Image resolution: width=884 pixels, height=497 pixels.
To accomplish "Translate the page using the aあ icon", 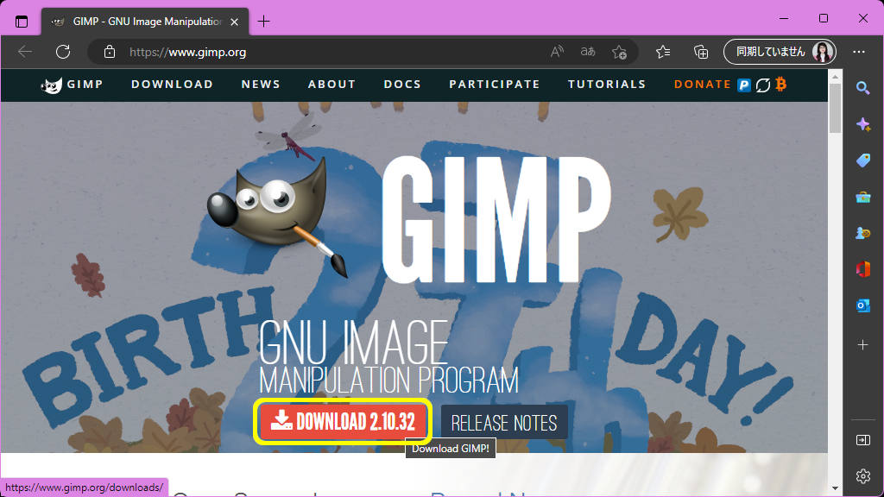I will point(587,52).
